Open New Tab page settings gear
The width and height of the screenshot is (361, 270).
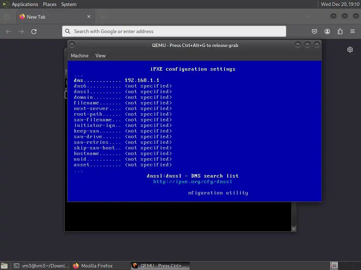(x=350, y=50)
